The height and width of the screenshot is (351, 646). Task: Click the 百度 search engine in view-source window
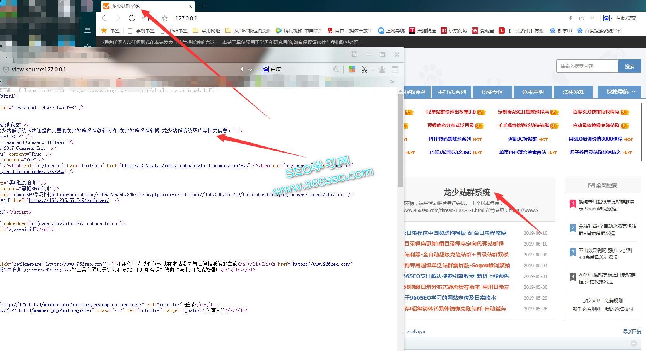pyautogui.click(x=272, y=69)
